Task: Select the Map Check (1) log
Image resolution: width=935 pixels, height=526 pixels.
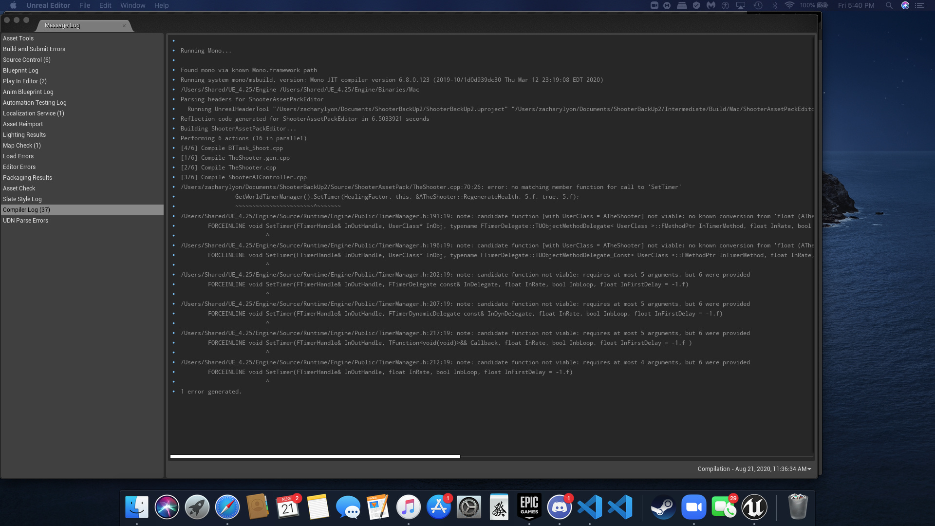Action: pyautogui.click(x=22, y=145)
